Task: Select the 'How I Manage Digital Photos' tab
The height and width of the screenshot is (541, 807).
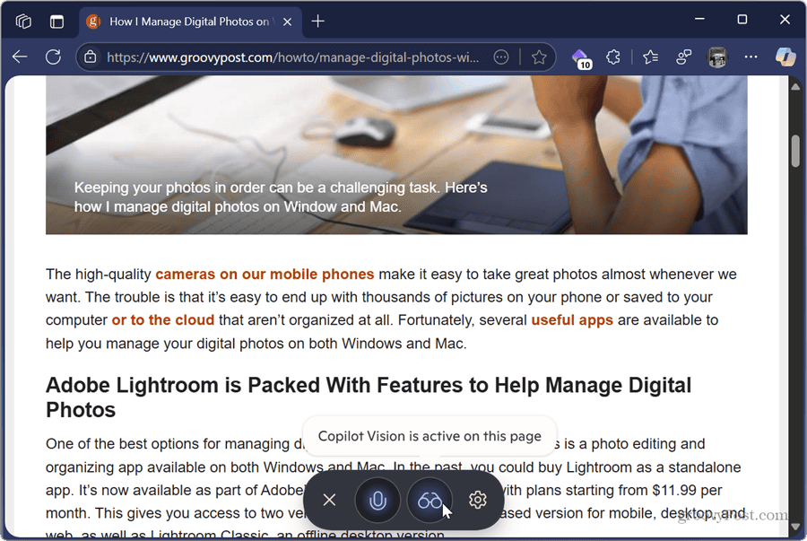Action: click(188, 22)
